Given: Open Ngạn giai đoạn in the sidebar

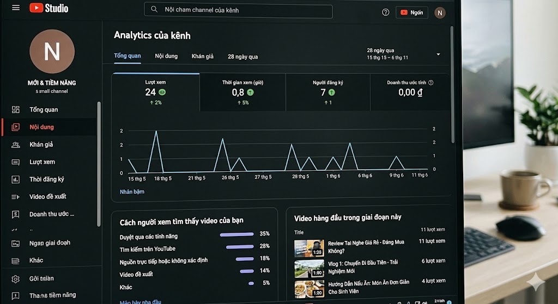Looking at the screenshot, I should coord(50,243).
